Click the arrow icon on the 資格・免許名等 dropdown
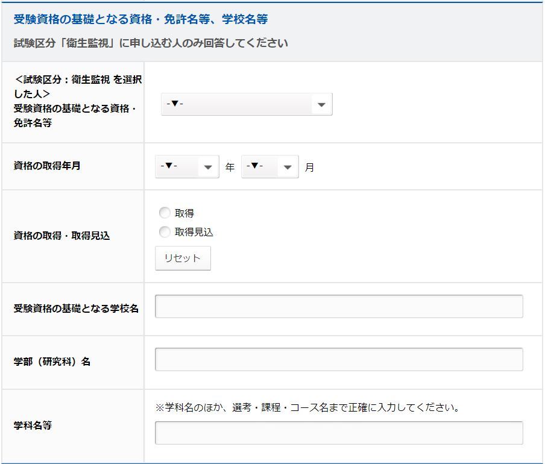The width and height of the screenshot is (545, 464). pos(321,105)
